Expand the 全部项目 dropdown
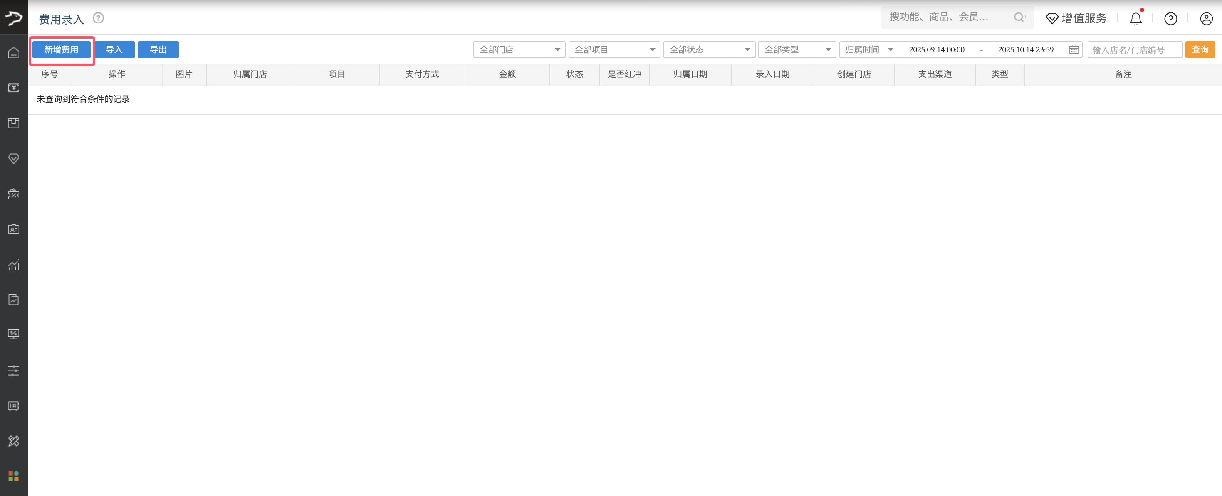The height and width of the screenshot is (496, 1222). [x=614, y=49]
